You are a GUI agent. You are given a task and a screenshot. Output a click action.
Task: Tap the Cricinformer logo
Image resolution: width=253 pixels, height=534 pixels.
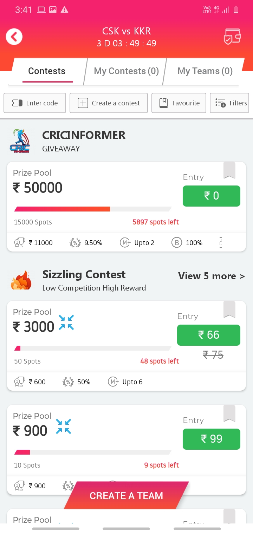(x=20, y=141)
